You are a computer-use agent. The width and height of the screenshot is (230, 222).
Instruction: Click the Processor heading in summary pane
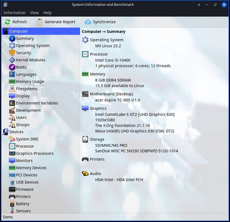pyautogui.click(x=99, y=54)
